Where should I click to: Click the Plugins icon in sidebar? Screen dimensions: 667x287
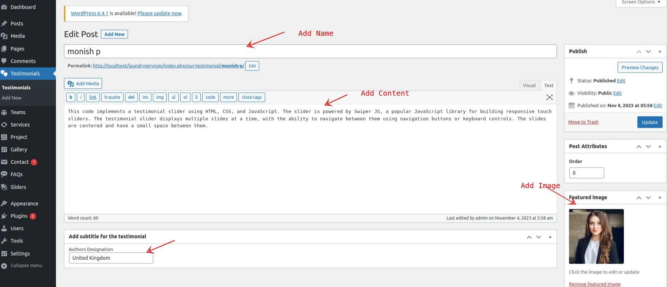click(4, 216)
